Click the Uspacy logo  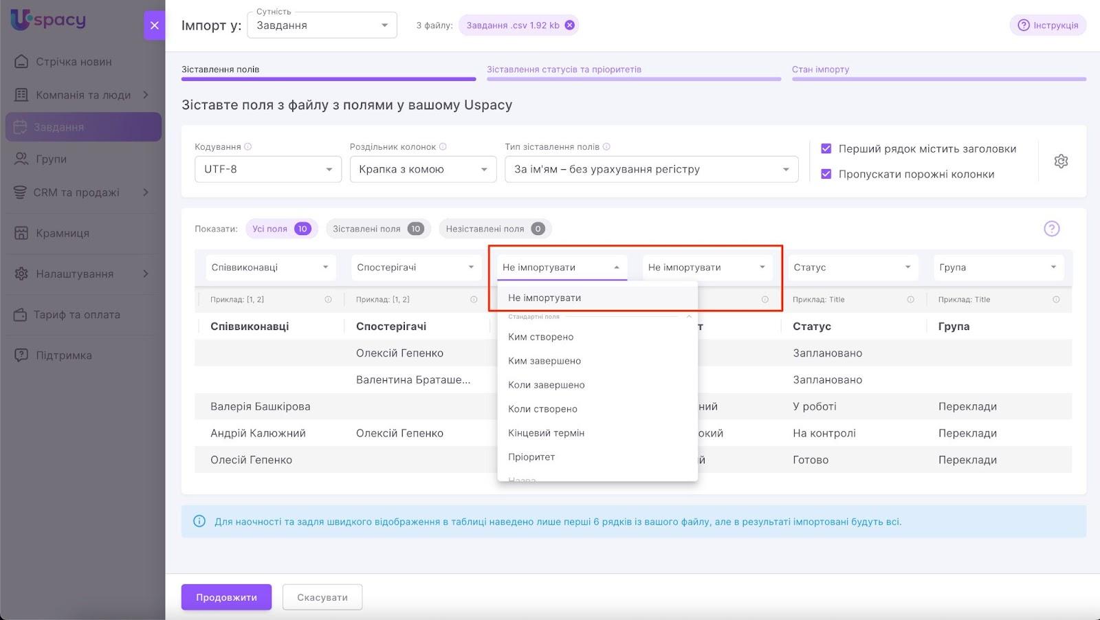pyautogui.click(x=48, y=19)
